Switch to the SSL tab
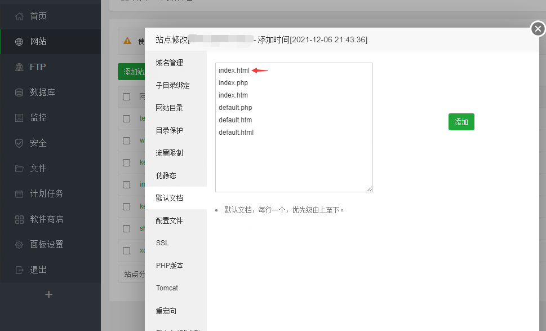This screenshot has width=546, height=331. (162, 243)
